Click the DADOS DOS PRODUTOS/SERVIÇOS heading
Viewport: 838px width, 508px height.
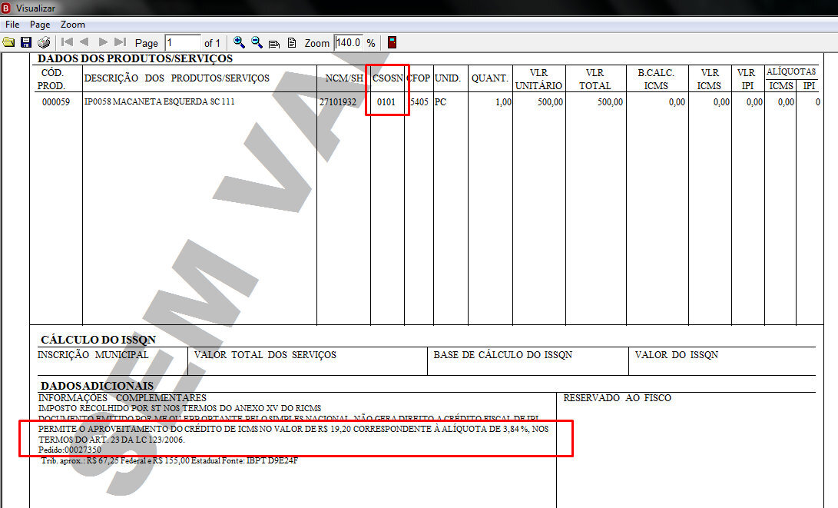tap(135, 59)
